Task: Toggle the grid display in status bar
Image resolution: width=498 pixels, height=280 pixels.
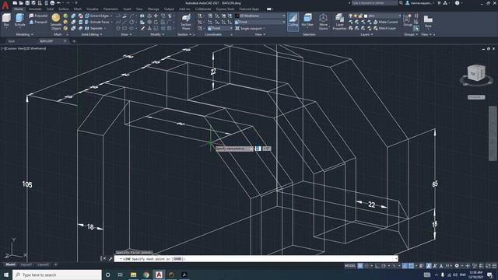Action: 360,266
